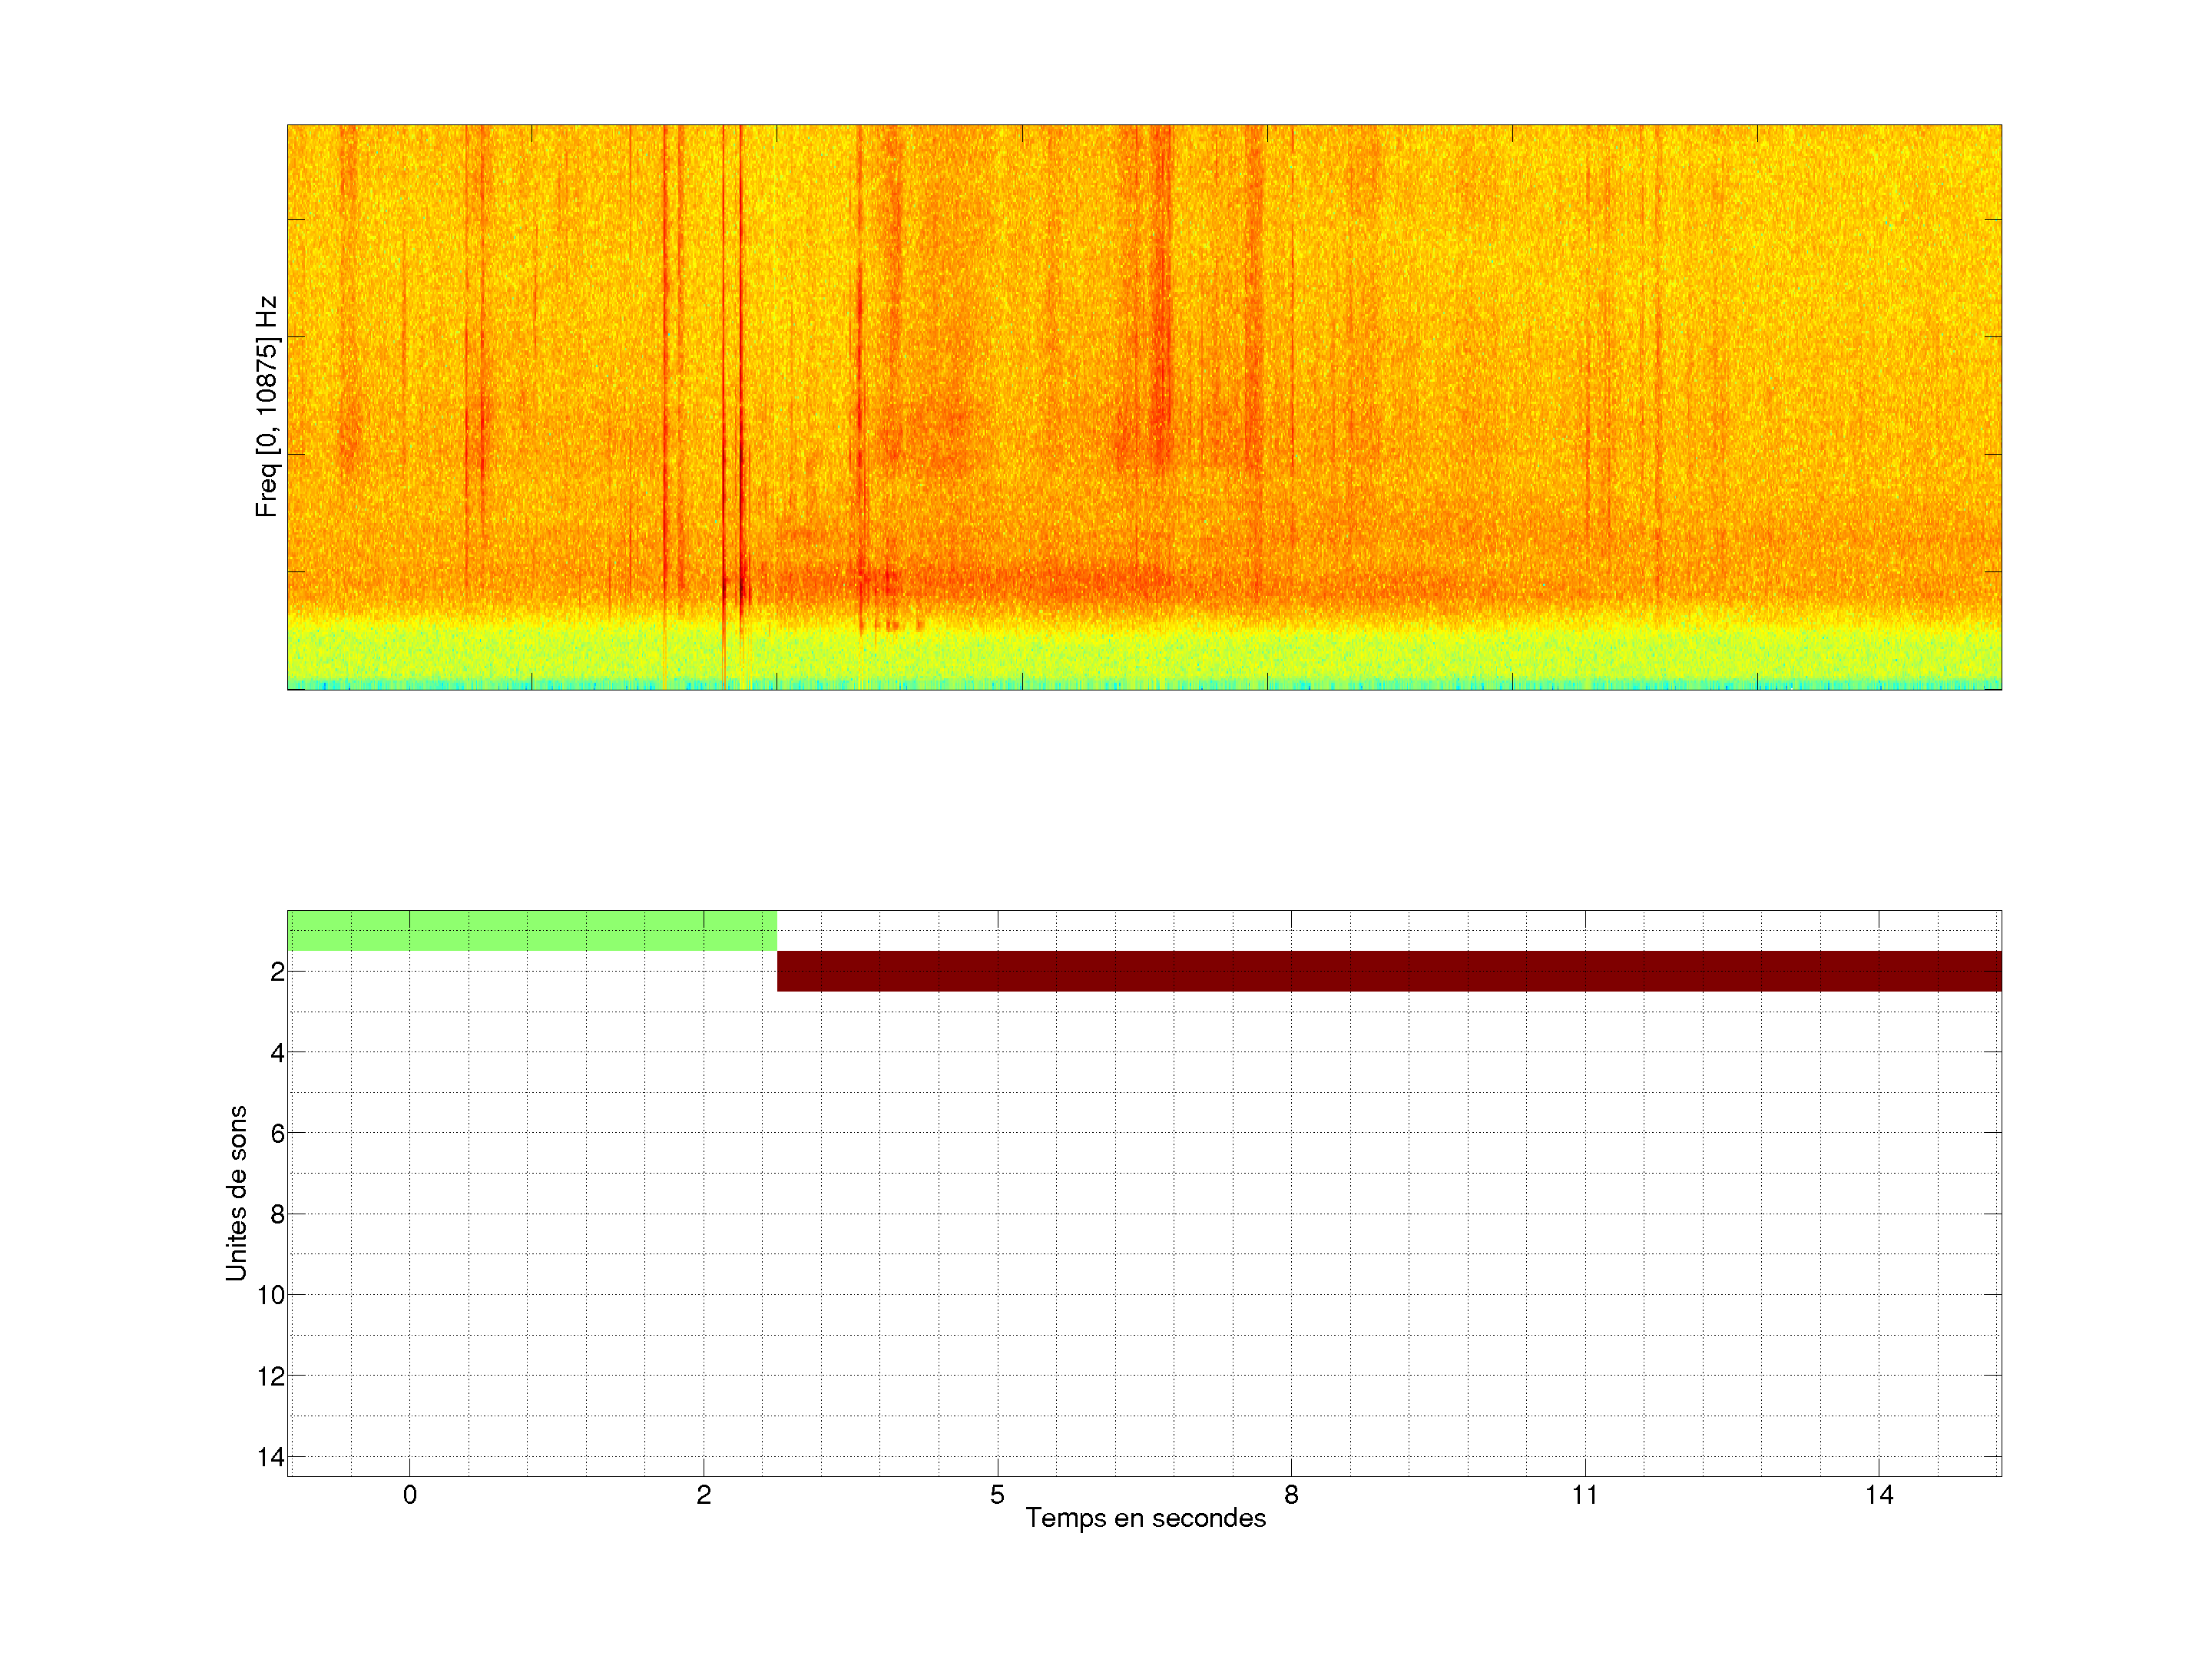Click the dark red sound unit bar
Screen dimensions: 2212x1659
pos(1388,971)
